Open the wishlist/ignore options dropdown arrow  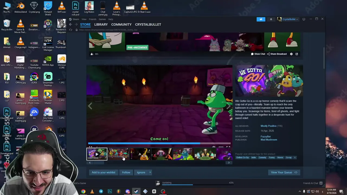click(150, 172)
